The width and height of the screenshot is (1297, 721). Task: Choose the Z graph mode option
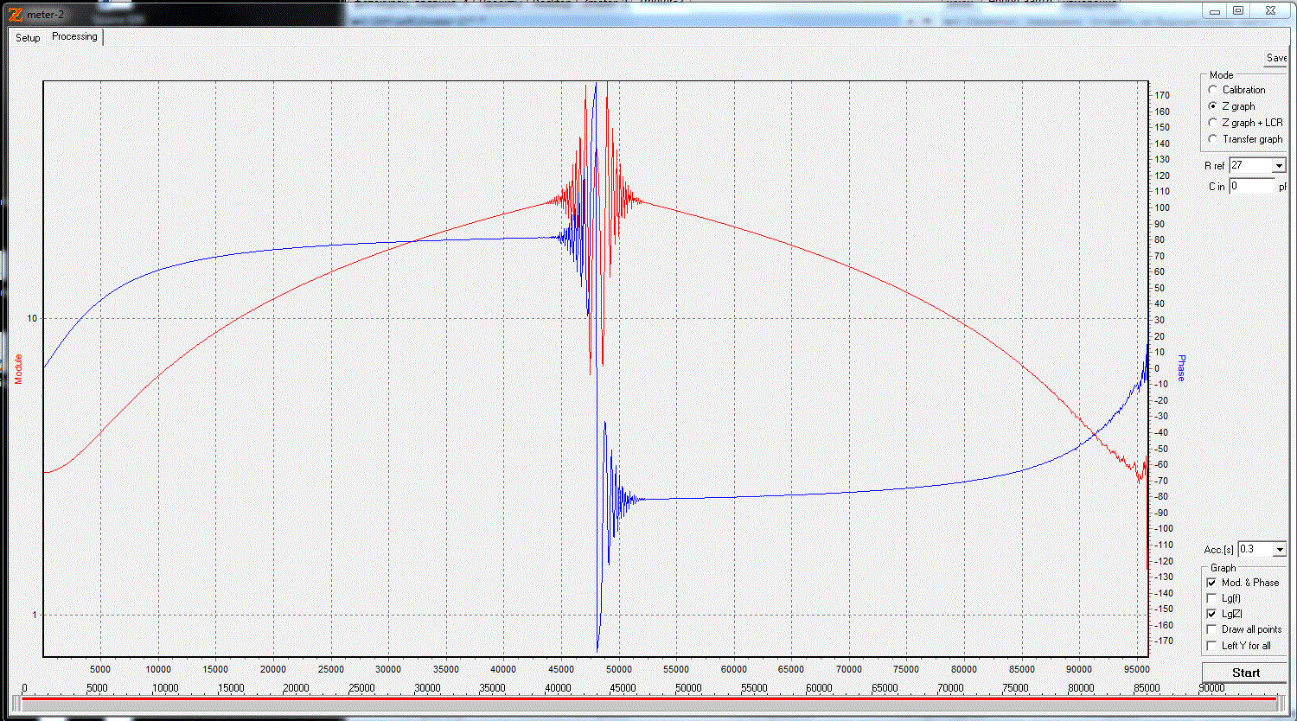pos(1213,106)
